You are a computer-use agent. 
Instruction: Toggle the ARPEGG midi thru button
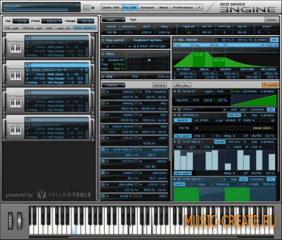[x=234, y=115]
